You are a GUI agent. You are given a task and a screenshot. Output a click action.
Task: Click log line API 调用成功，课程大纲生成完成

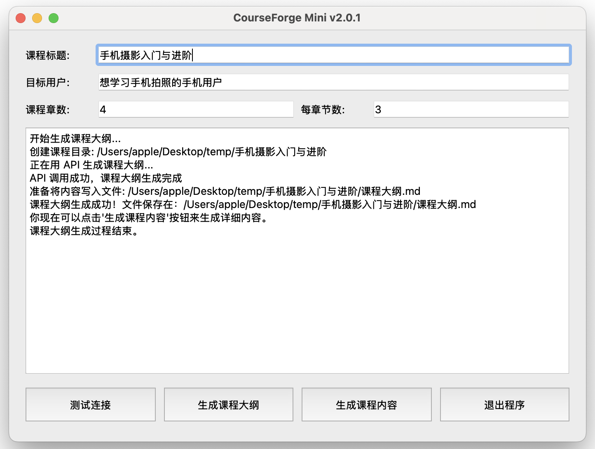pyautogui.click(x=106, y=178)
